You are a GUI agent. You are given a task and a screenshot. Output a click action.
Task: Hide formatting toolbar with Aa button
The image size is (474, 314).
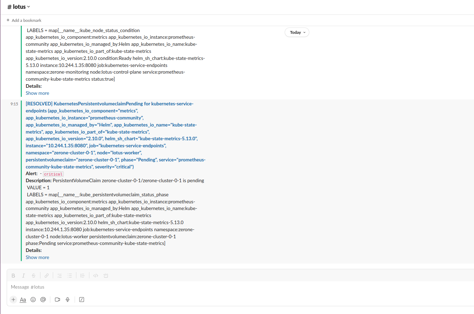pyautogui.click(x=23, y=300)
